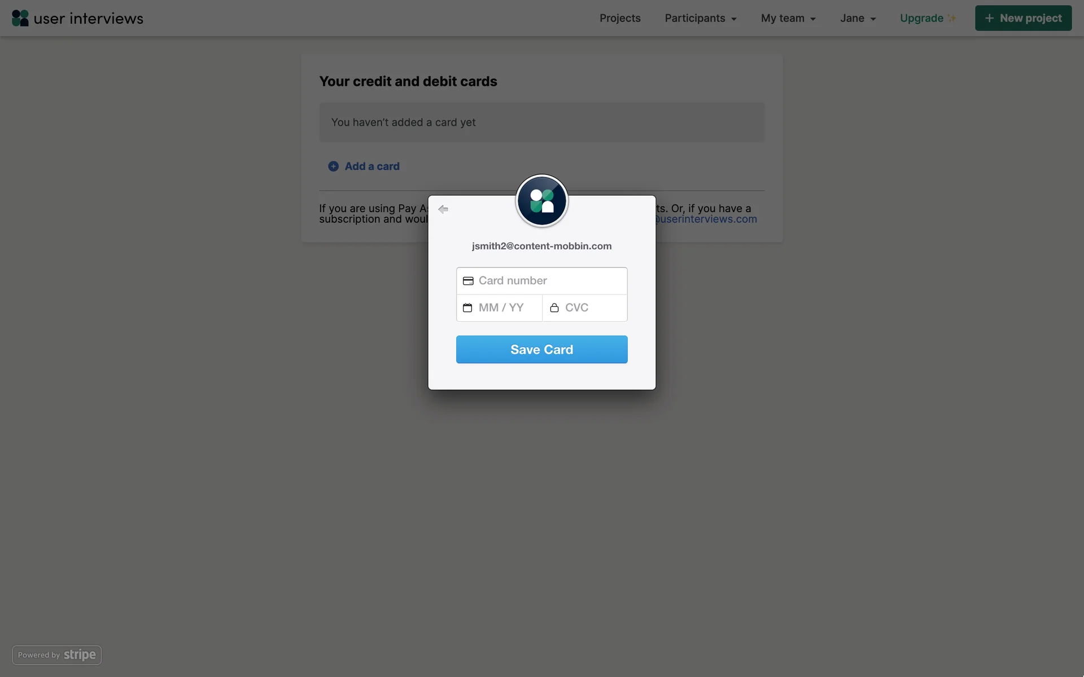Expand the Participants dropdown
Image resolution: width=1084 pixels, height=677 pixels.
coord(701,18)
